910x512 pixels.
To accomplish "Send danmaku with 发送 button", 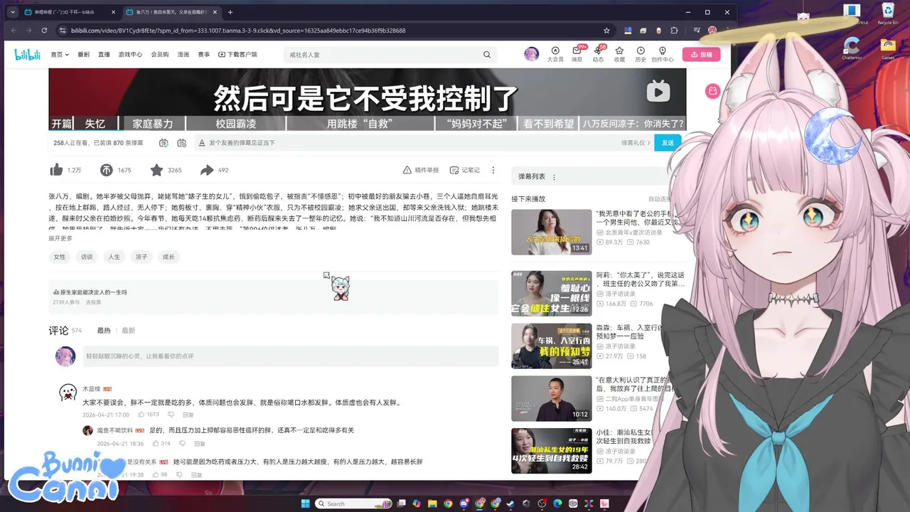I will [668, 143].
